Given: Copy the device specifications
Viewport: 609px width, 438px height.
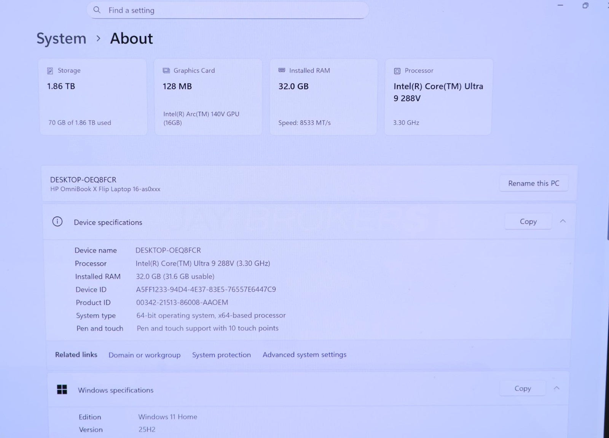Looking at the screenshot, I should (x=528, y=222).
